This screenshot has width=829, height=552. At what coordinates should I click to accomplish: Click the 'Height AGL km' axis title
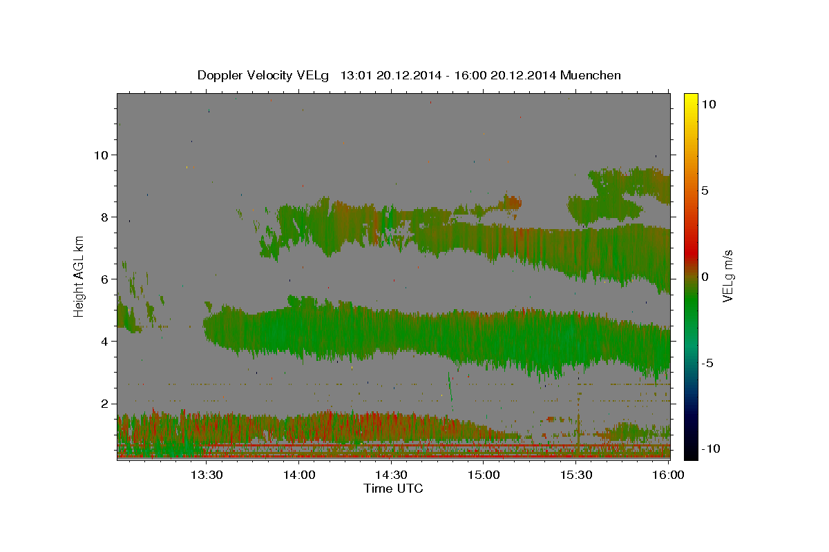79,276
